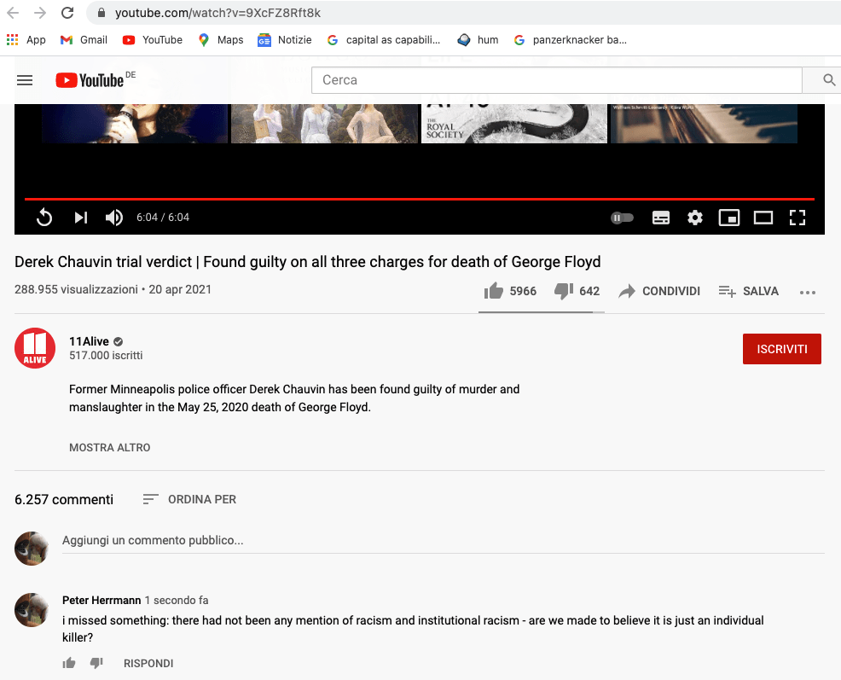Mute the video volume
The image size is (841, 680).
114,218
